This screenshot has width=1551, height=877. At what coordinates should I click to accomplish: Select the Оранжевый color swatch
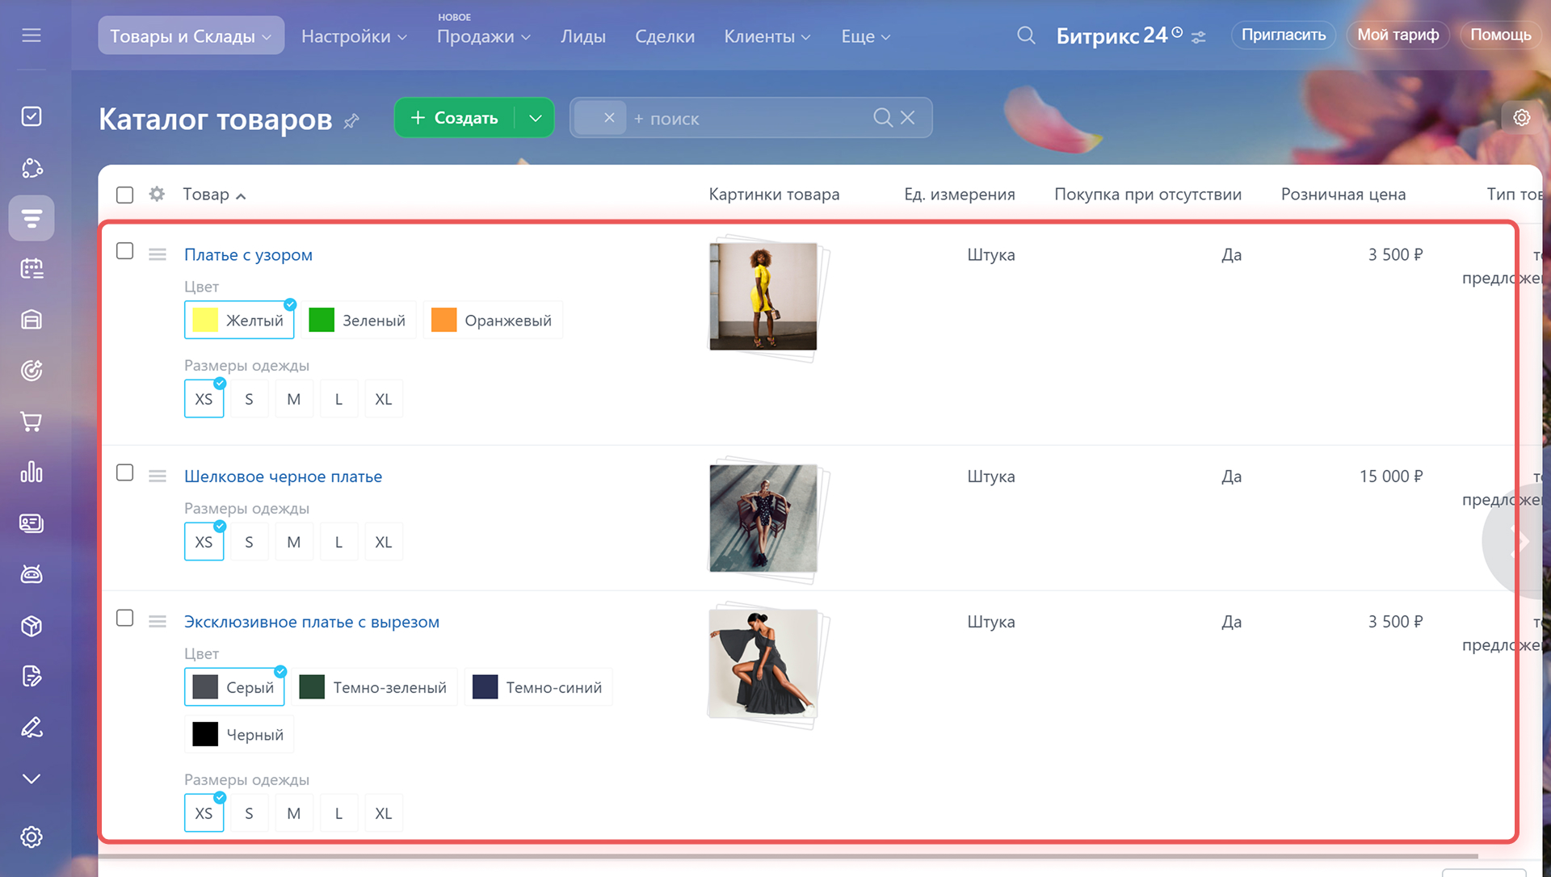point(492,321)
